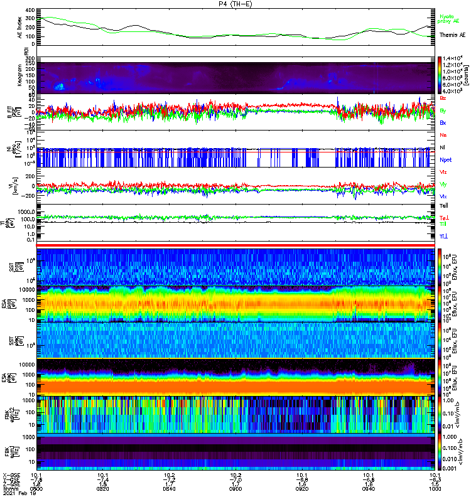The width and height of the screenshot is (471, 502).
Task: Select the green By legend label
Action: [443, 110]
